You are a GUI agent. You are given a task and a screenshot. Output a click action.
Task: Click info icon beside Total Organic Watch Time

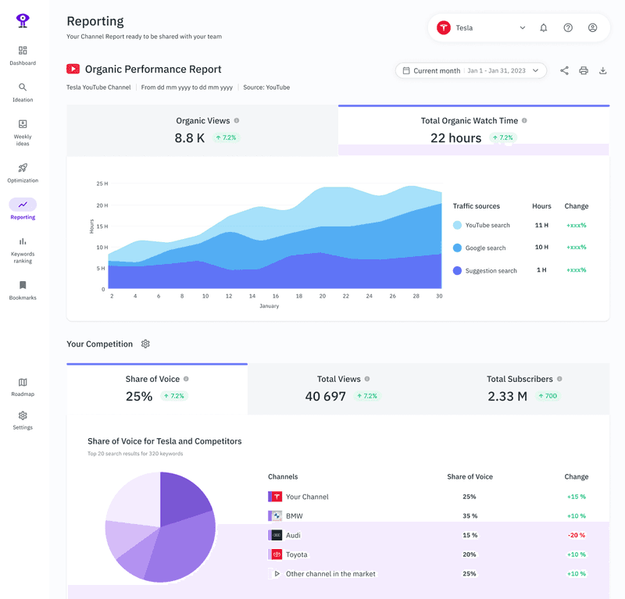524,120
